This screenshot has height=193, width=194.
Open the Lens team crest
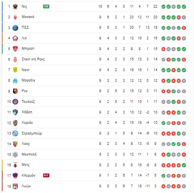15,144
